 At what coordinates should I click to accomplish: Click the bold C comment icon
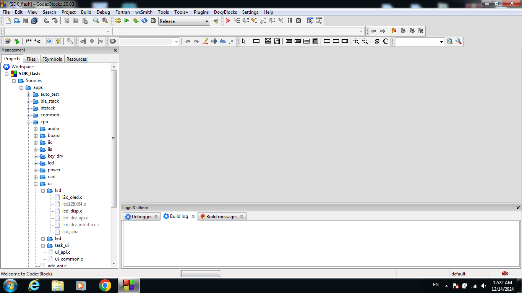tap(386, 41)
